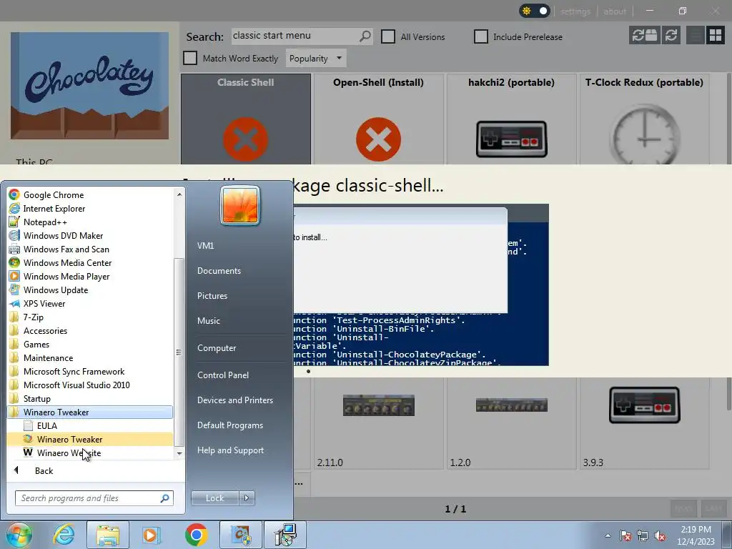This screenshot has width=732, height=549.
Task: Click the Windows Start orb
Action: pyautogui.click(x=19, y=535)
